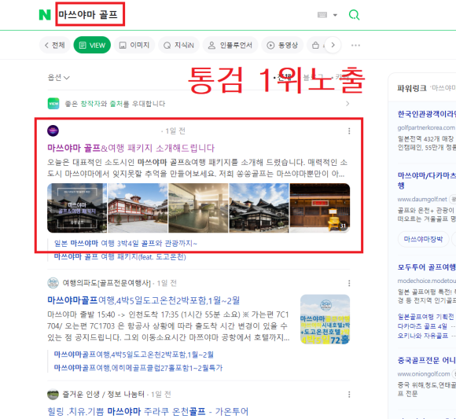
Task: Click the green search magnifier icon
Action: (354, 14)
